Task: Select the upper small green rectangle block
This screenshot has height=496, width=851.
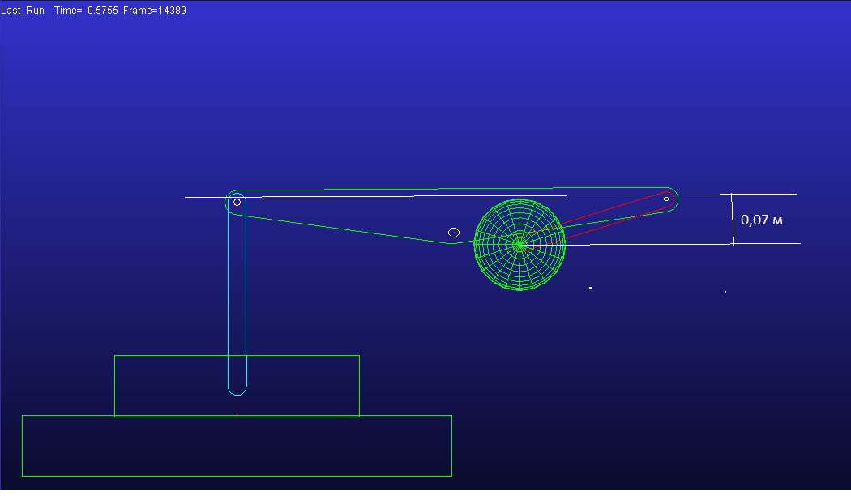Action: point(300,385)
